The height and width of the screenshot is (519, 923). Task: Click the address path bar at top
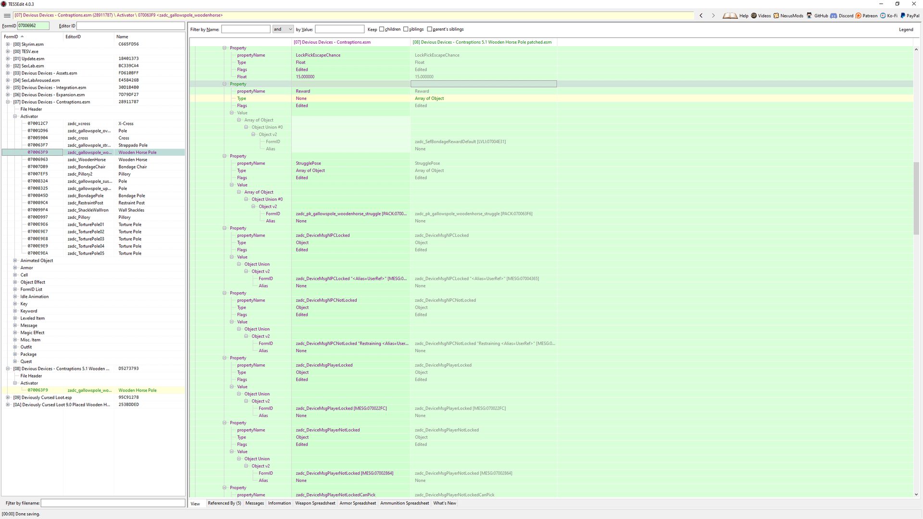pyautogui.click(x=353, y=15)
